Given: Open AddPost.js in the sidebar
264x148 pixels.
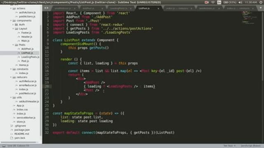Looking at the screenshot, I should click(x=27, y=49).
